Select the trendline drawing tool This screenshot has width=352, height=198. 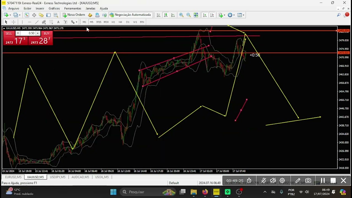click(37, 22)
